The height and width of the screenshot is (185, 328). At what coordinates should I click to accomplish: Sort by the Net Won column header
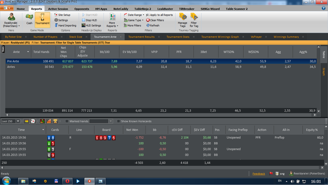pos(132,130)
